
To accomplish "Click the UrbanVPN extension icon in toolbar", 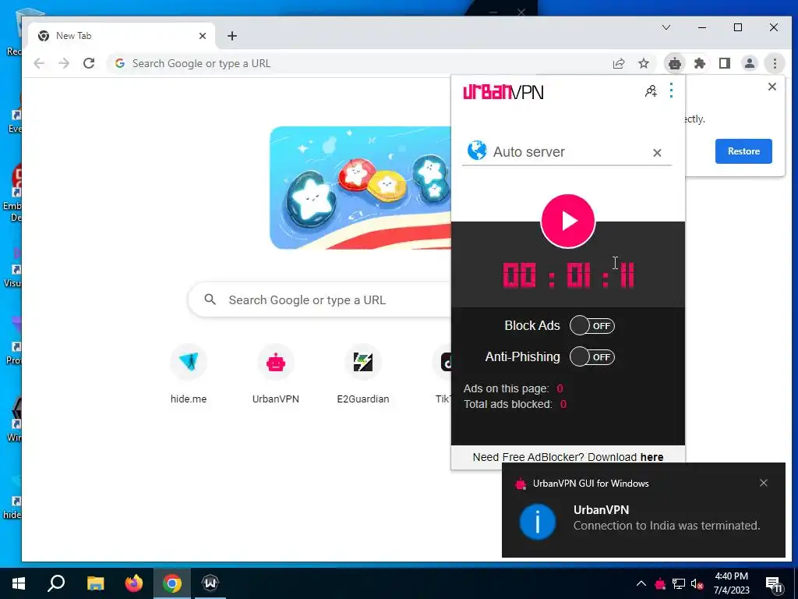I will (675, 64).
